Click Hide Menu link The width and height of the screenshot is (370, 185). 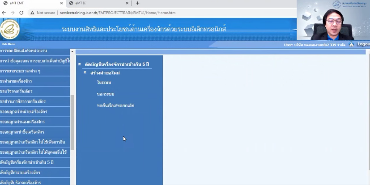tap(8, 44)
